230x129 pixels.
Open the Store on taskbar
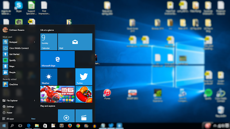tap(45, 126)
